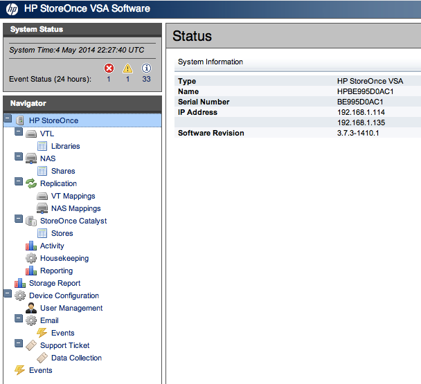This screenshot has height=384, width=421.
Task: Collapse the NAS tree node
Action: coord(19,156)
